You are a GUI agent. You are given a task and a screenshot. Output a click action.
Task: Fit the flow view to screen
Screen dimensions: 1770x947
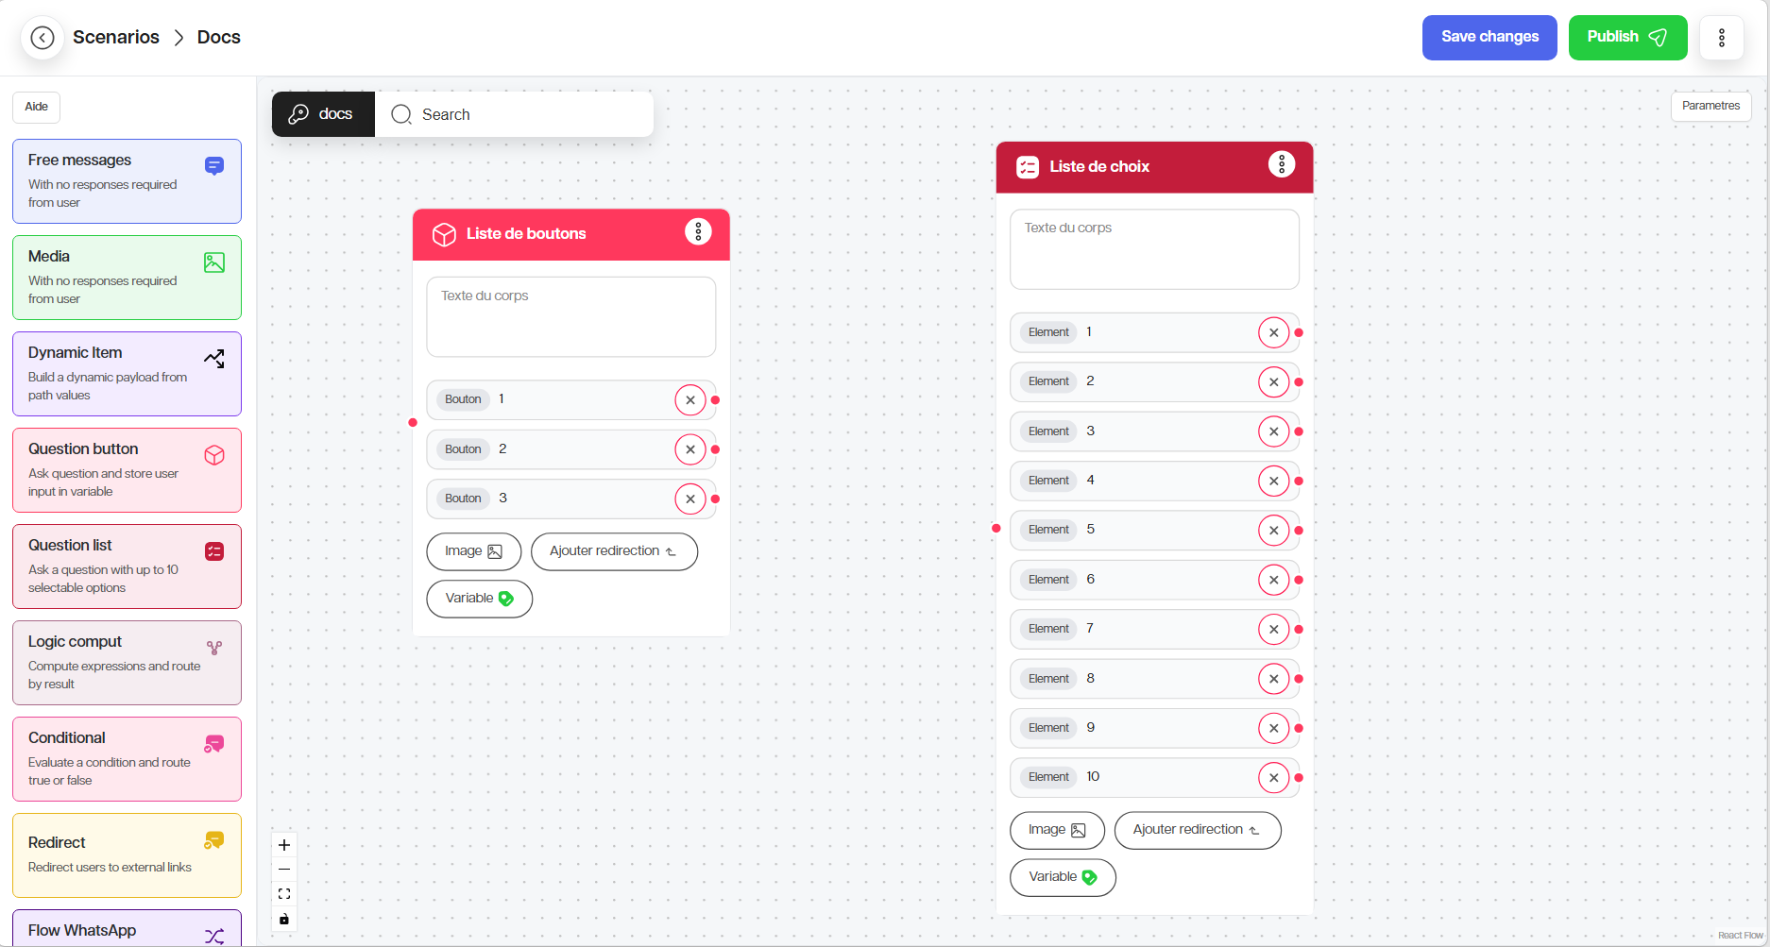[x=284, y=894]
